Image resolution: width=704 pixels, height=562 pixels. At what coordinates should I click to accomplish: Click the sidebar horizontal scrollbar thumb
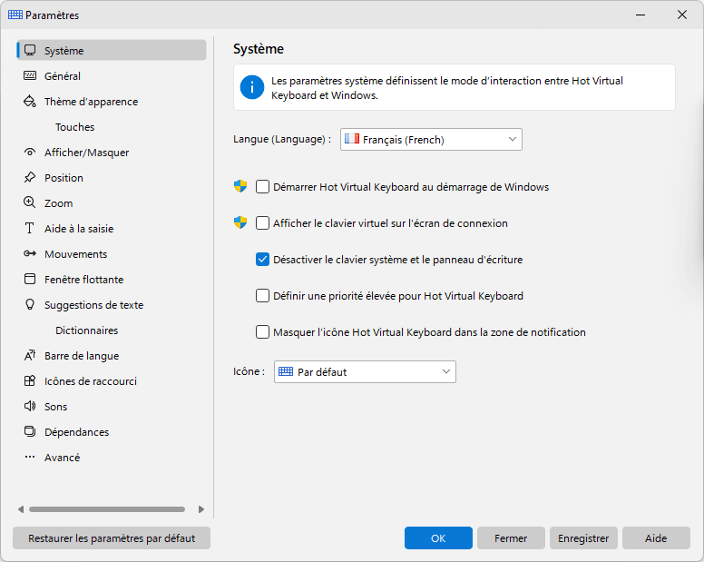(107, 509)
